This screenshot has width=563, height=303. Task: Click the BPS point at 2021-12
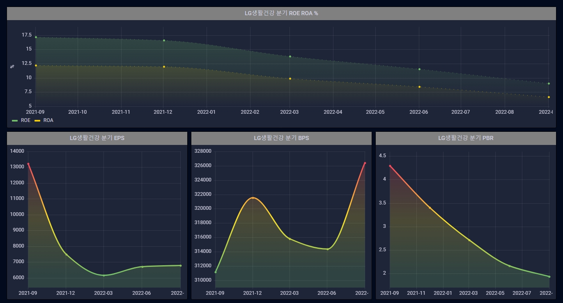tap(253, 198)
